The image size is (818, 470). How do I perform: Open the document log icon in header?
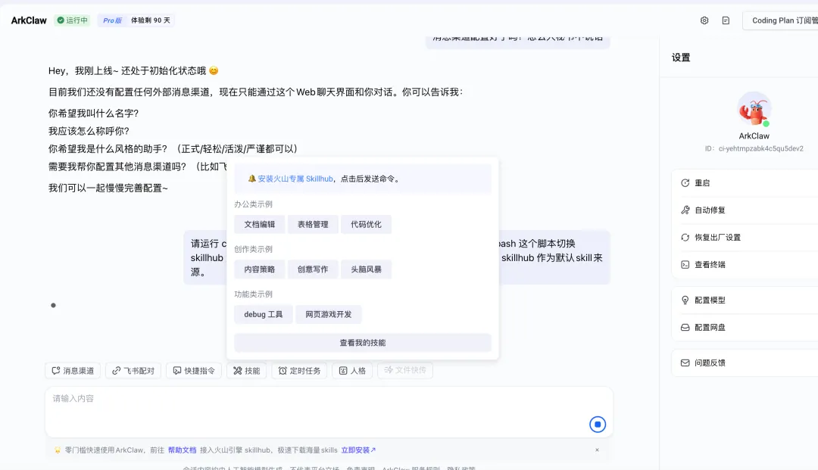click(726, 20)
